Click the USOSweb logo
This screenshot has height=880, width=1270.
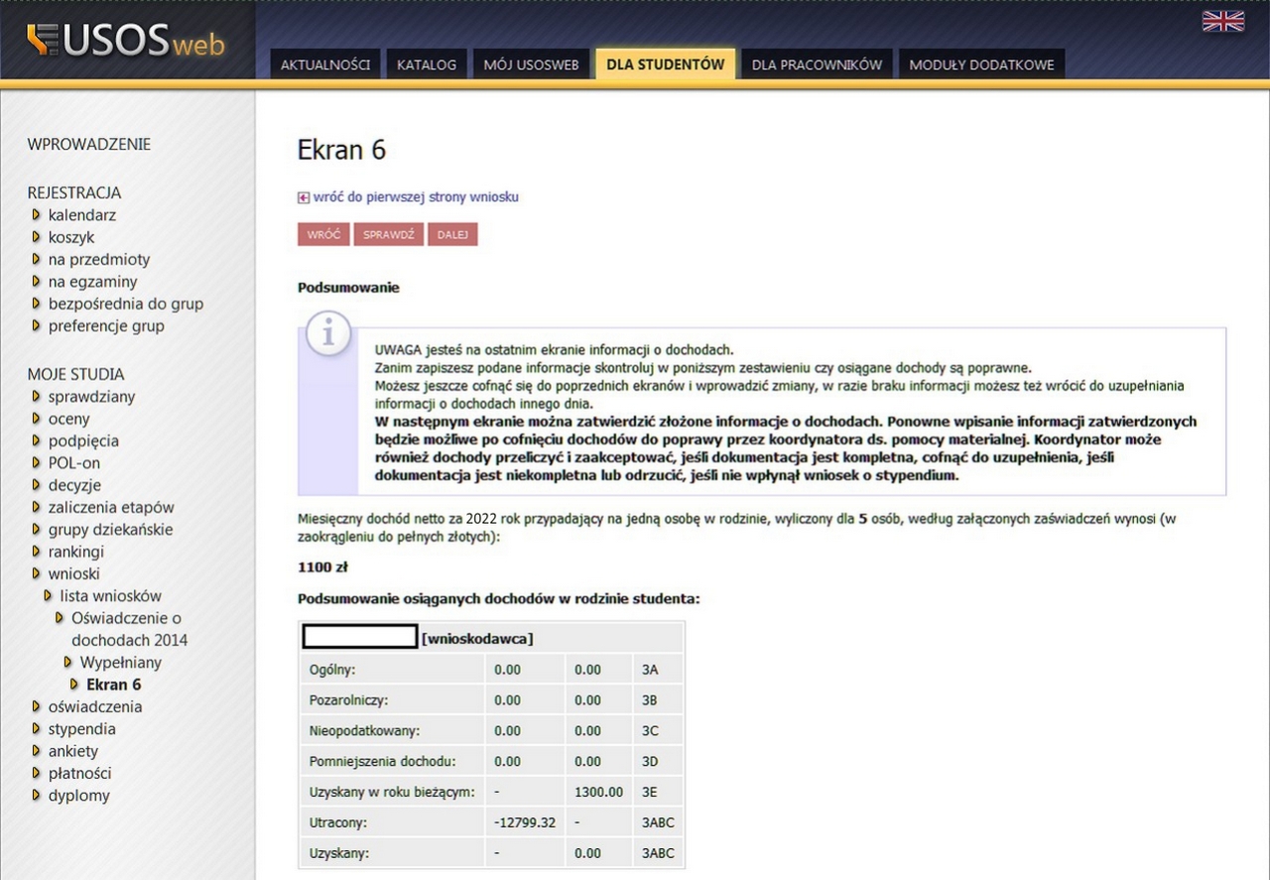[x=126, y=41]
